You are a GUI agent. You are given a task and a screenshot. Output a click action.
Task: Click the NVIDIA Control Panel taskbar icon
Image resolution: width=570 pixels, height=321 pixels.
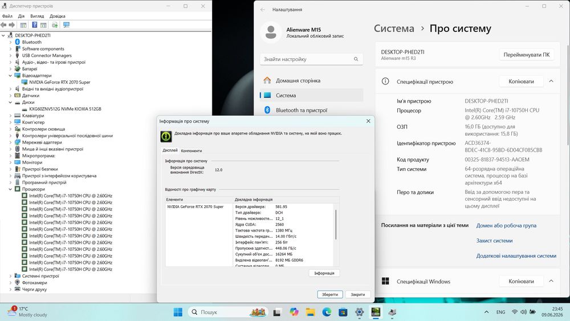click(x=376, y=312)
